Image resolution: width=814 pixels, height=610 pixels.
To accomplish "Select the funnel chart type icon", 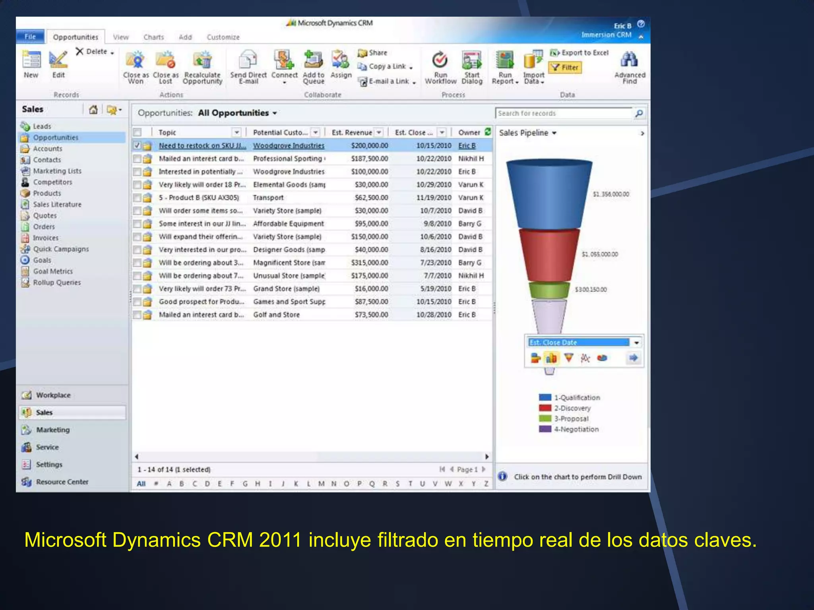I will pyautogui.click(x=569, y=358).
